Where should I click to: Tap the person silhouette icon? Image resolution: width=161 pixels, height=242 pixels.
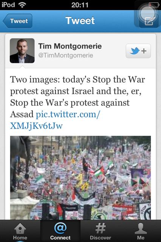(x=141, y=228)
